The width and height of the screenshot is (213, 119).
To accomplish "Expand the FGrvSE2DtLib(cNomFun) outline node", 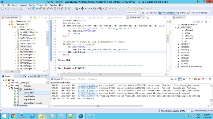I will tap(175, 67).
